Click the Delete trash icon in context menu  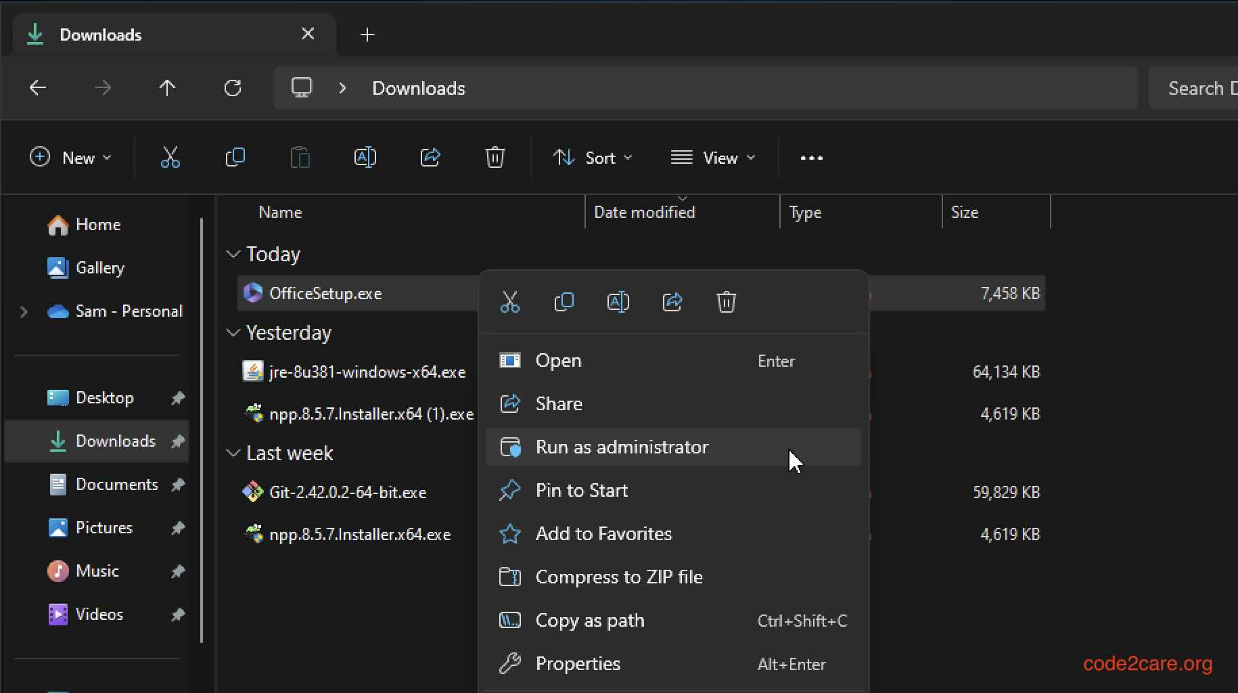click(726, 302)
